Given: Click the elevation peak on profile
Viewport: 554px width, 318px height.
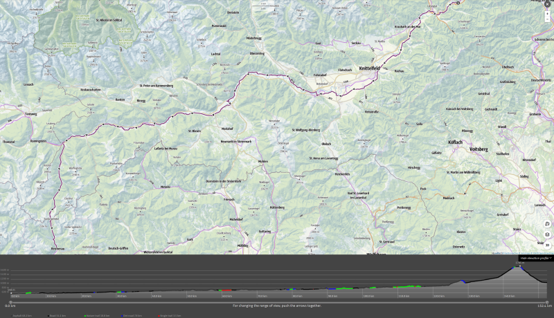Looking at the screenshot, I should 519,266.
